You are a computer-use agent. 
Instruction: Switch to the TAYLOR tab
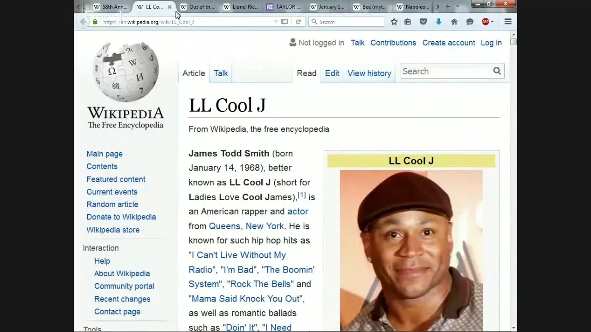click(x=284, y=7)
